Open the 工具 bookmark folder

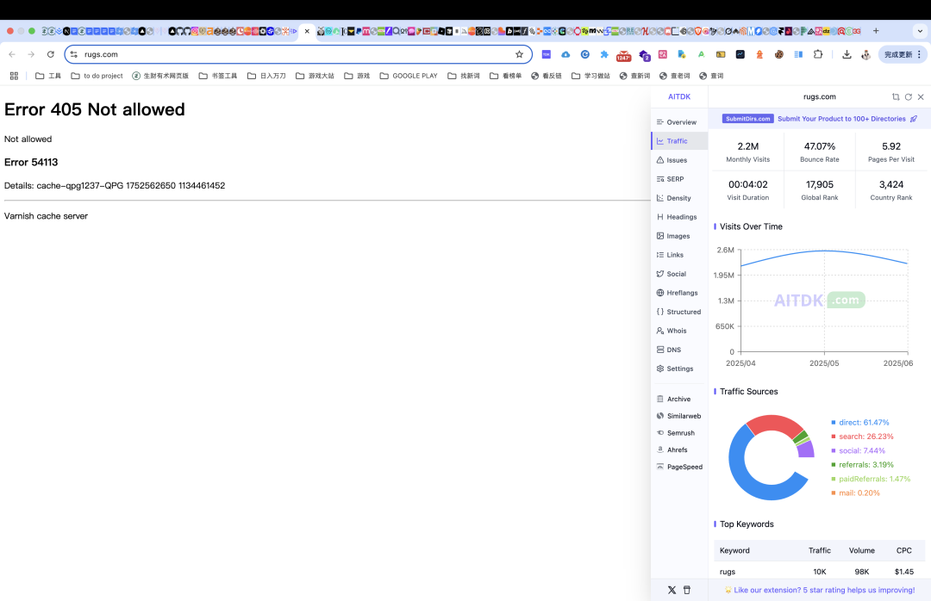[48, 76]
